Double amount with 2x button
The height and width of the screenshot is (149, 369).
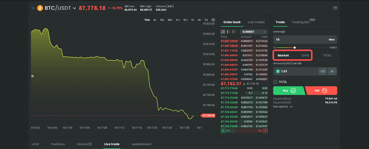click(332, 71)
